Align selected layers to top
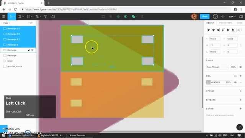This screenshot has width=245, height=138. tap(223, 30)
